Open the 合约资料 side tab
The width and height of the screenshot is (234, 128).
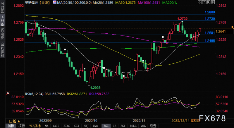(x=3, y=50)
